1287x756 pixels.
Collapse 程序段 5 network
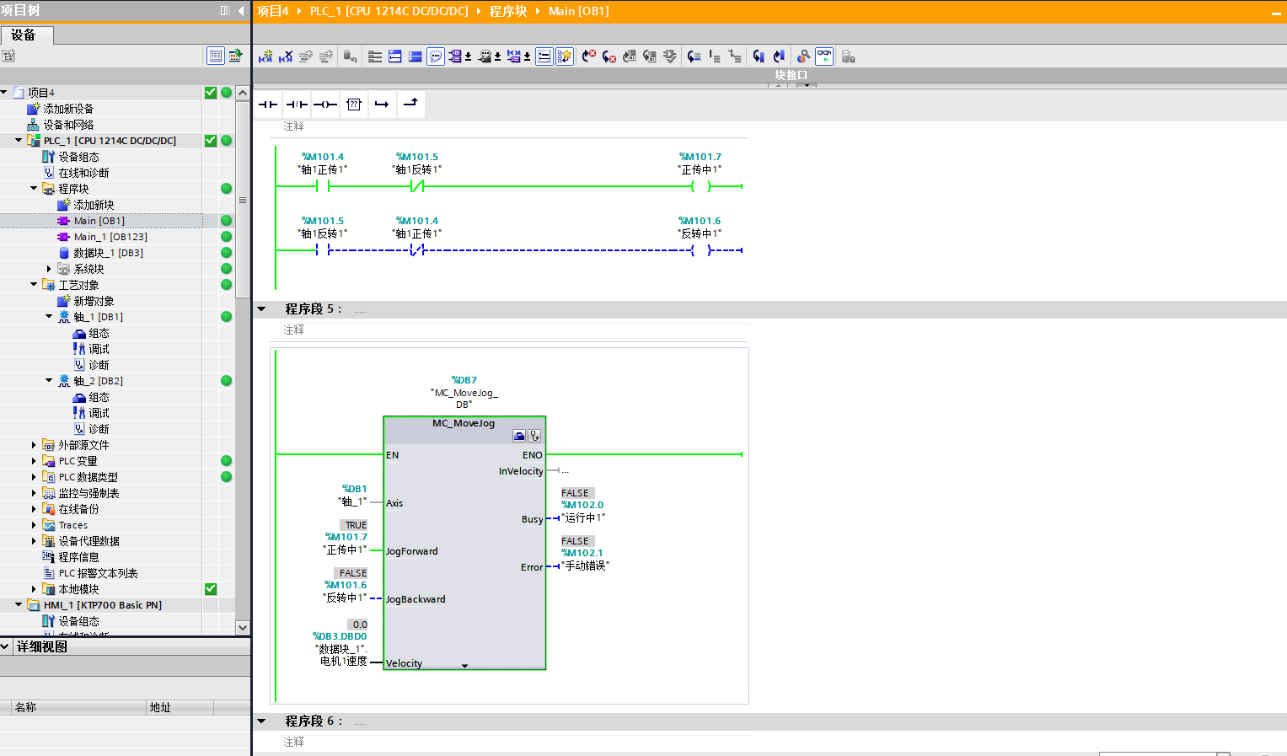tap(261, 309)
